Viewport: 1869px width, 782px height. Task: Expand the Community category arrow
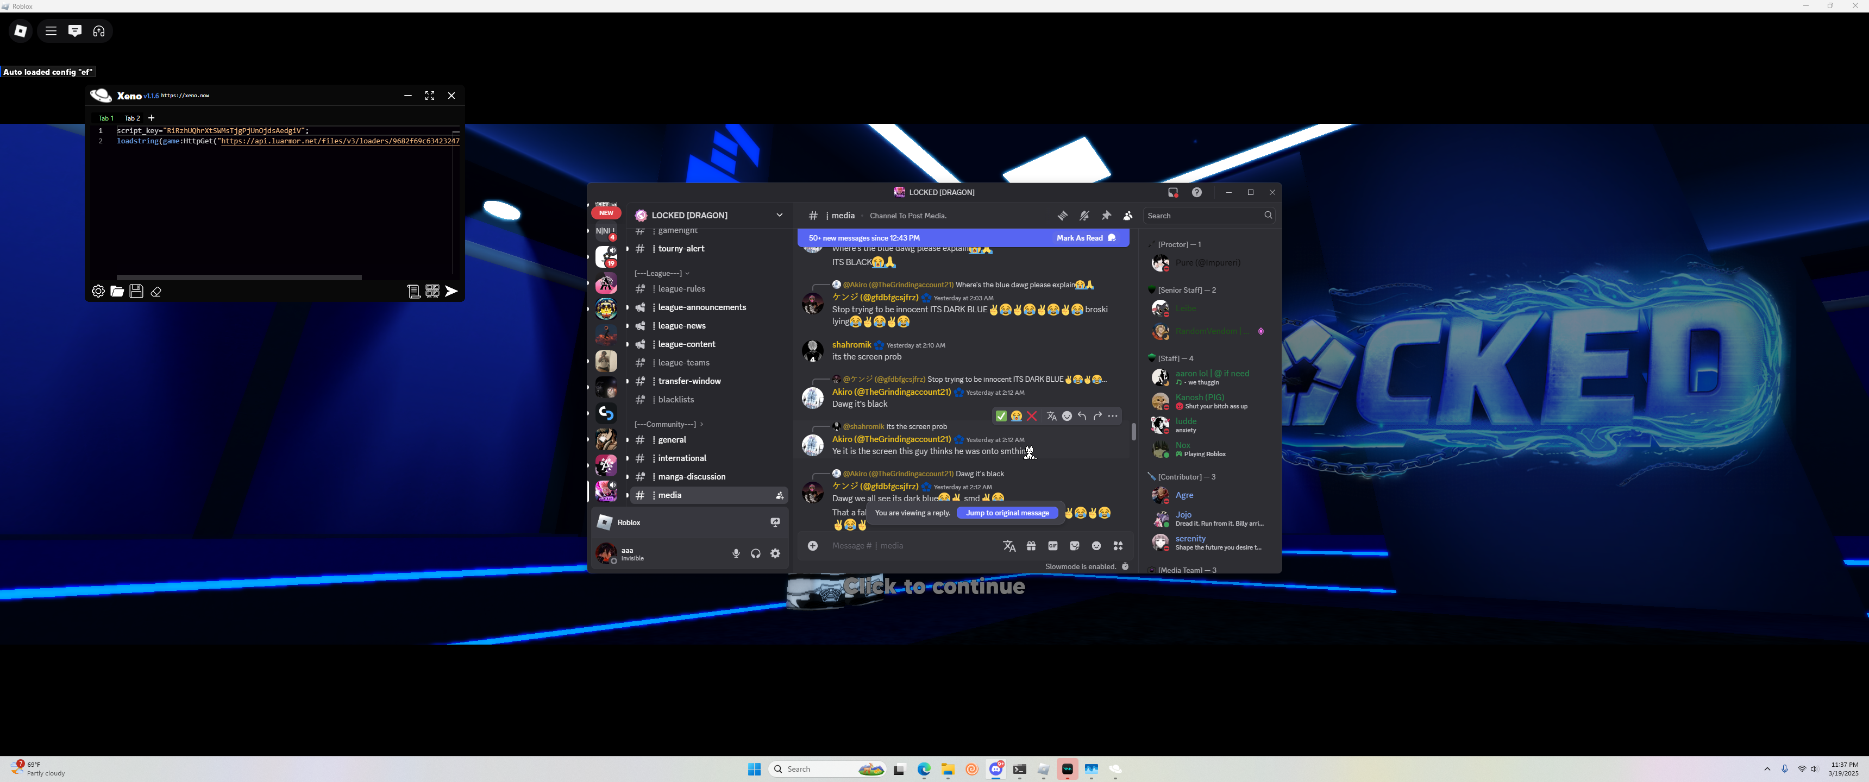[x=701, y=424]
